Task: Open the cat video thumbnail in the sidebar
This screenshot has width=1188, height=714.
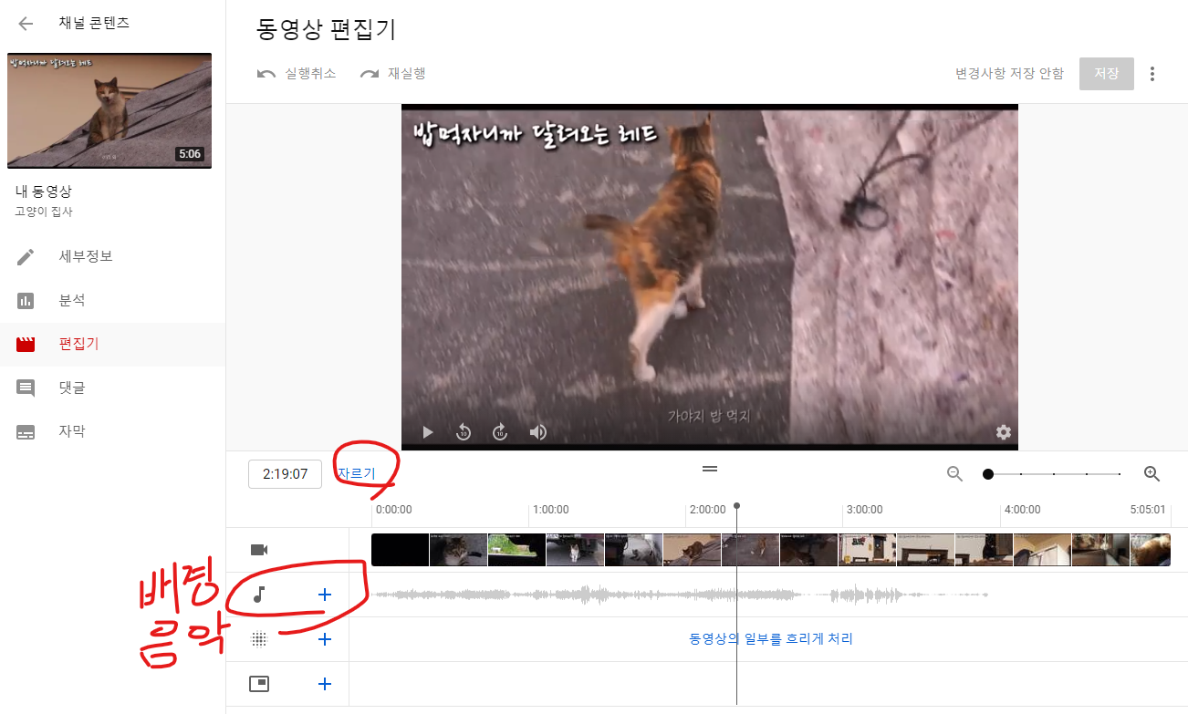Action: (109, 110)
